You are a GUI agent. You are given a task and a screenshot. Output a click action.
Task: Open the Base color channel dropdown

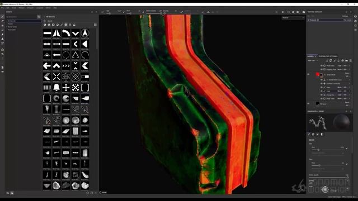pyautogui.click(x=312, y=61)
